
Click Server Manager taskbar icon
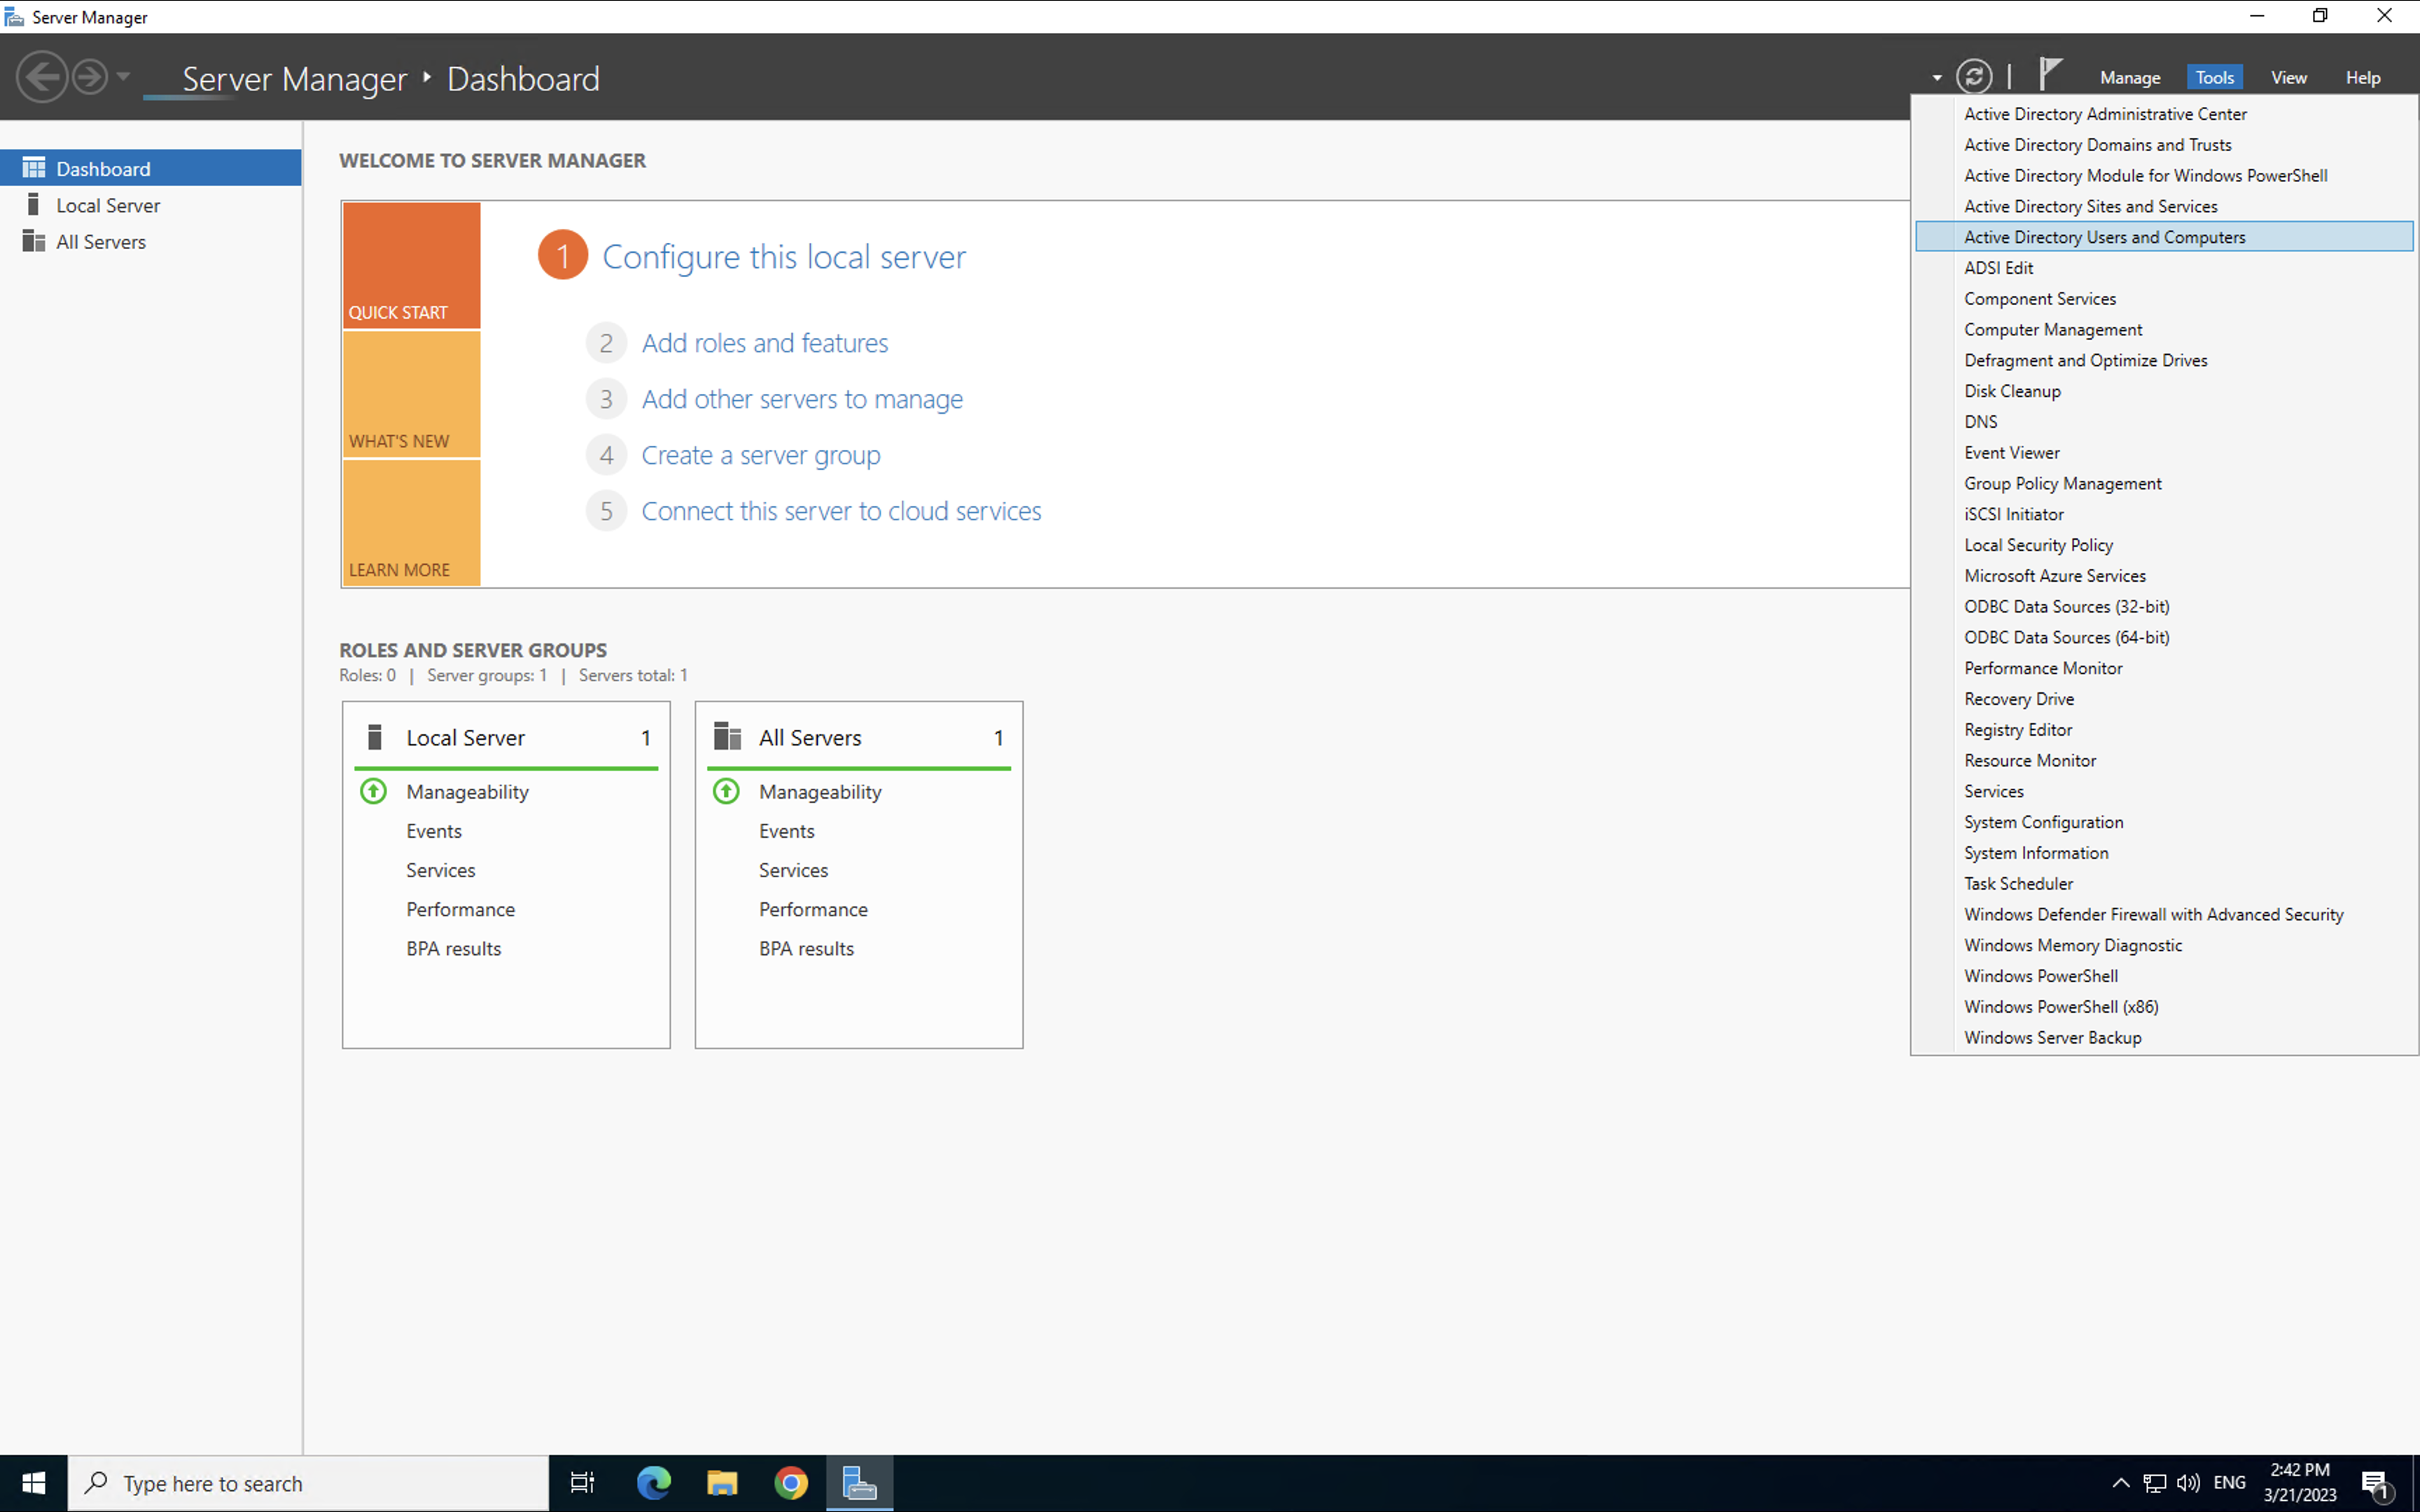(860, 1483)
